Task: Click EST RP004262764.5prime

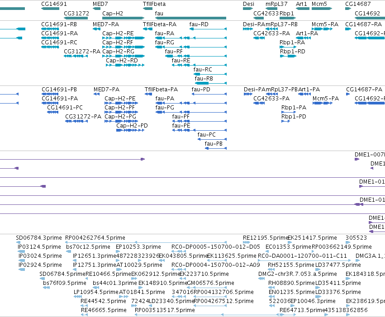Action: [x=95, y=238]
